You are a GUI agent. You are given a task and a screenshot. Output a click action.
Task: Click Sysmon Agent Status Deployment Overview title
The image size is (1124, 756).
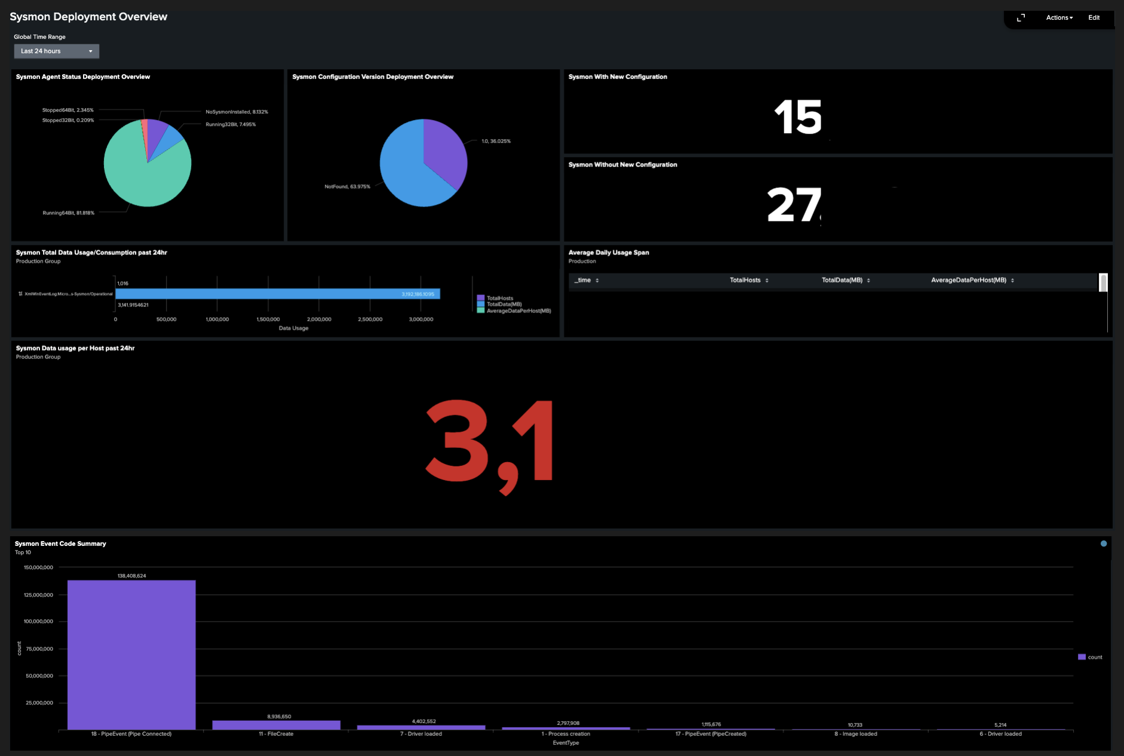(83, 76)
